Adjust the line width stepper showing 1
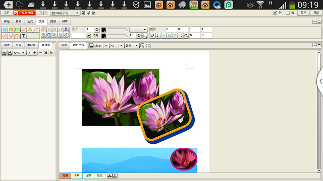Viewport: 323px width, 181px height. pyautogui.click(x=97, y=30)
